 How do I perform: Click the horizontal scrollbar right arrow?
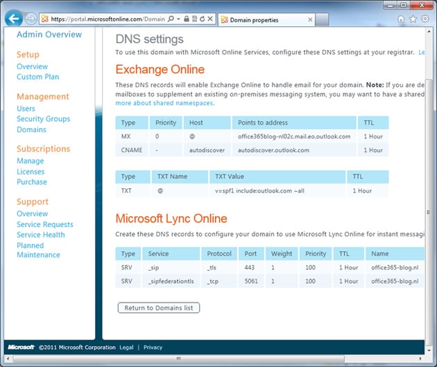coord(420,359)
